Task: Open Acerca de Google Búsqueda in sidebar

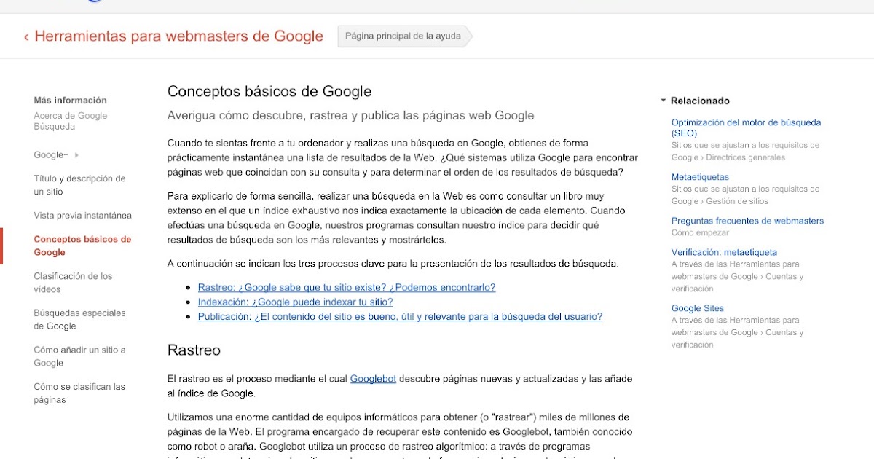Action: 70,121
